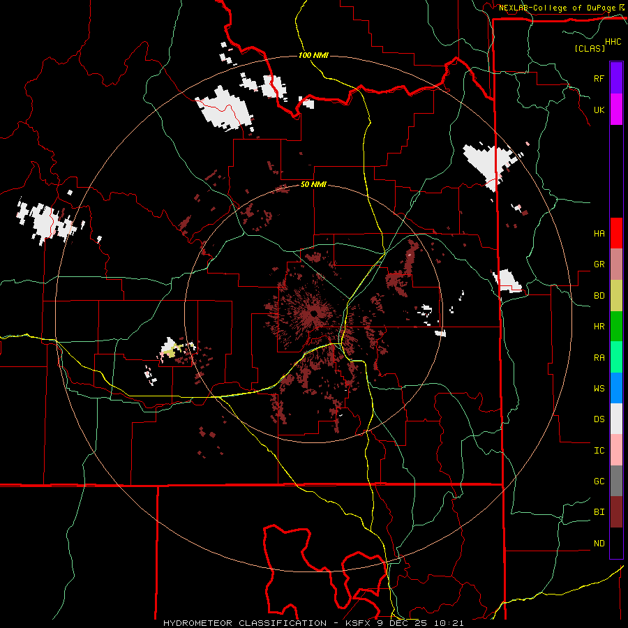Image resolution: width=628 pixels, height=628 pixels.
Task: Click the radar site center point
Action: [x=313, y=313]
